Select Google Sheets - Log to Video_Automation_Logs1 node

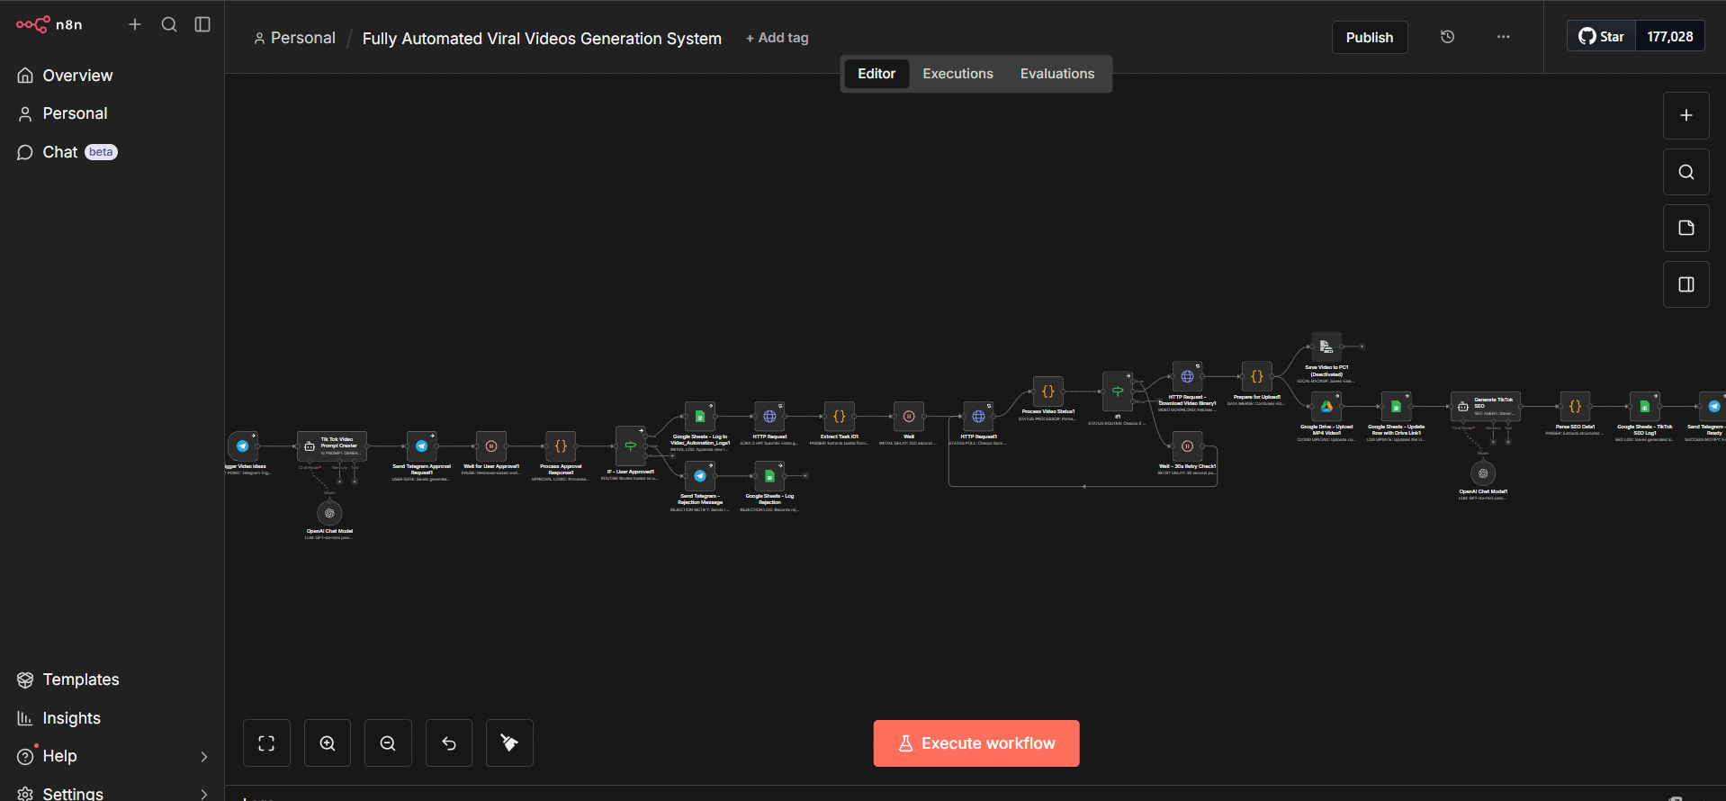tap(700, 417)
